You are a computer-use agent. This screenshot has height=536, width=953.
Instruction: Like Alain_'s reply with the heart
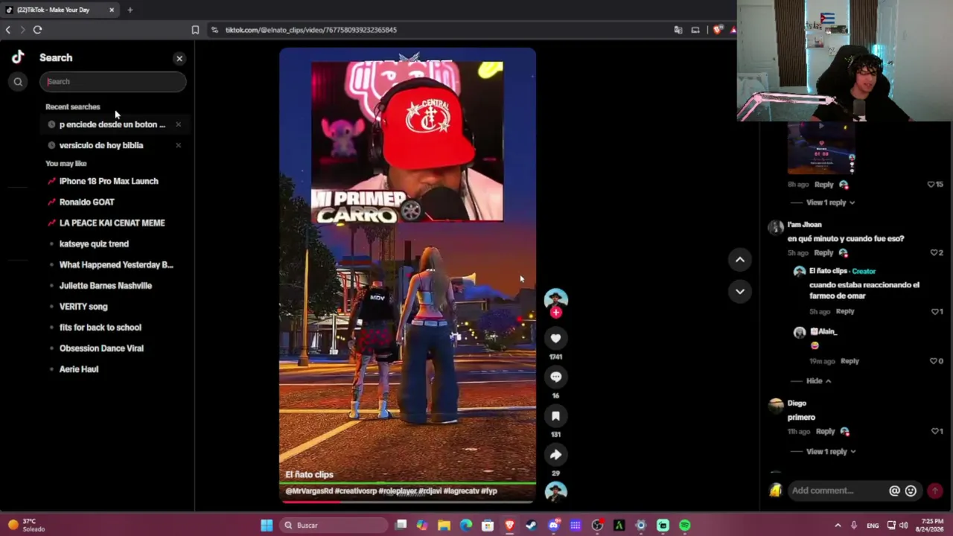pyautogui.click(x=933, y=361)
